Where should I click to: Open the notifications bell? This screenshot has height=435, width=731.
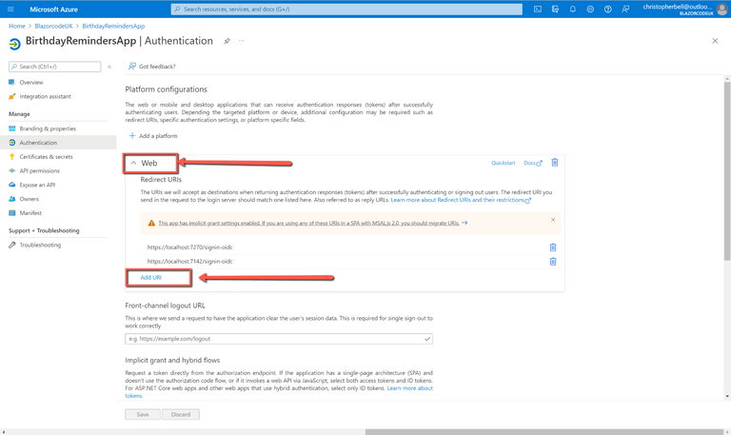[x=573, y=10]
